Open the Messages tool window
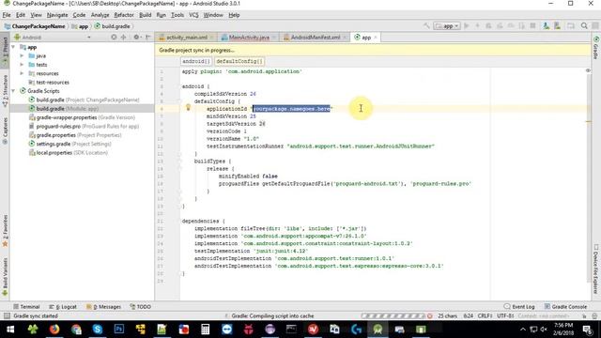Image resolution: width=601 pixels, height=338 pixels. click(103, 307)
